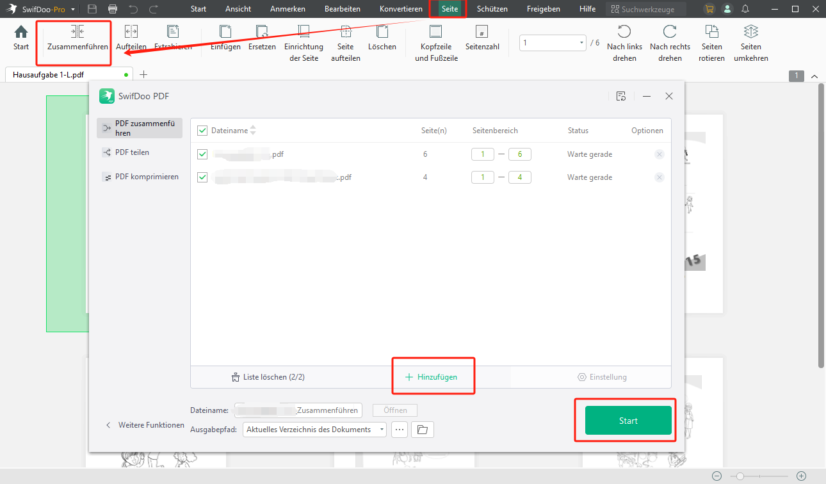Click the Einstellung button

[x=602, y=377]
